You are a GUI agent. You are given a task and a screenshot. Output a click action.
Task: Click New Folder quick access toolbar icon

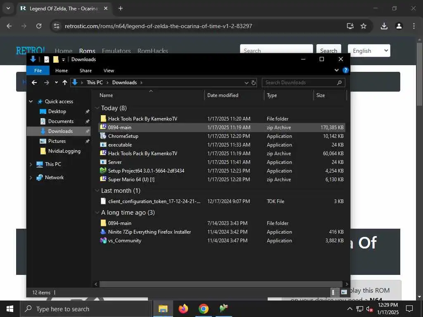[56, 59]
